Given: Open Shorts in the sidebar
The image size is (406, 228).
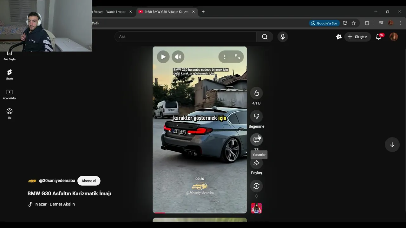Looking at the screenshot, I should [x=10, y=75].
